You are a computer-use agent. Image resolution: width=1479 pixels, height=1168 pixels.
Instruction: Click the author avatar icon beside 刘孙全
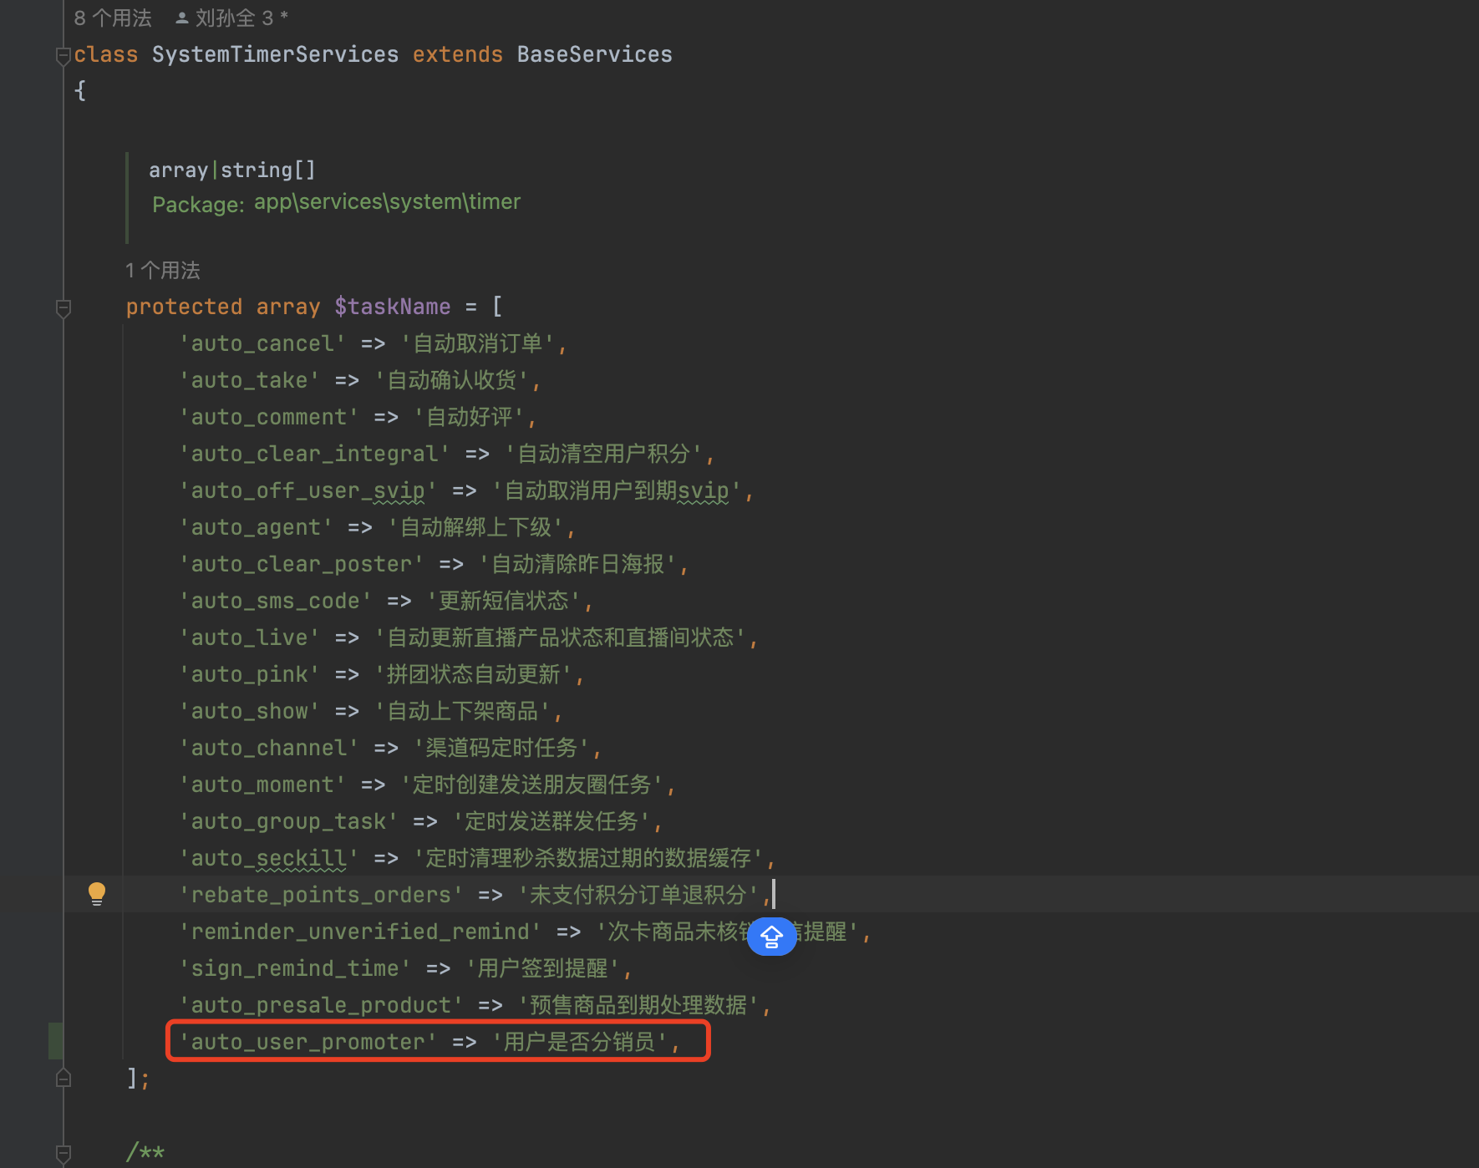[180, 16]
